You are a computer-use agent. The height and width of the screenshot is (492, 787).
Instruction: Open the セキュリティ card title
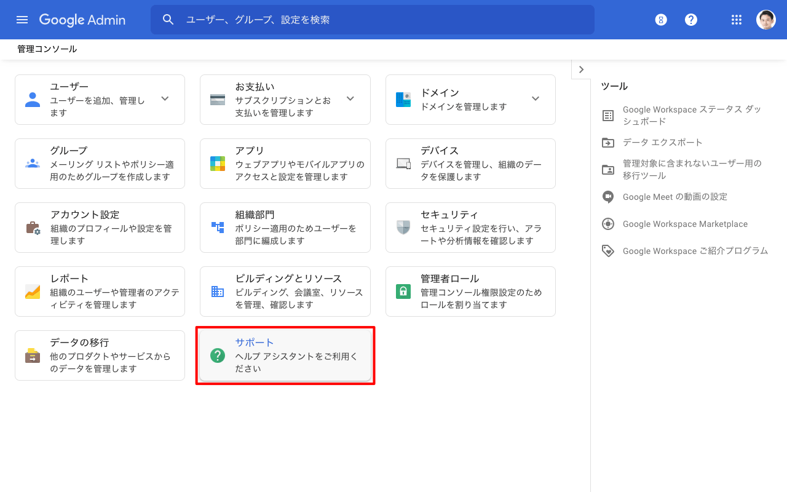pyautogui.click(x=449, y=215)
